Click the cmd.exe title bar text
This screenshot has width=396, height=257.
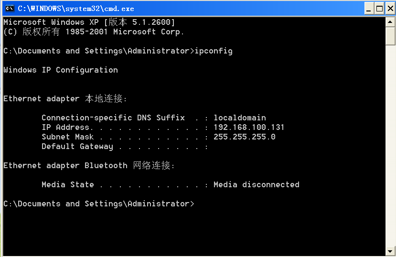click(x=75, y=9)
